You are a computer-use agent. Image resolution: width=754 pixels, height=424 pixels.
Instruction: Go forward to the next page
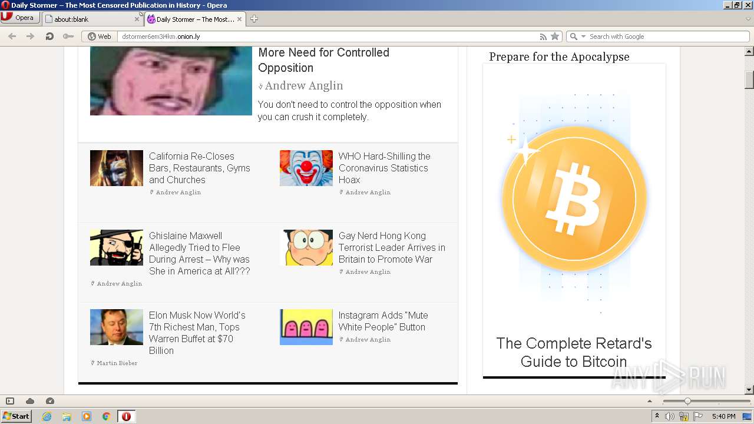click(30, 37)
